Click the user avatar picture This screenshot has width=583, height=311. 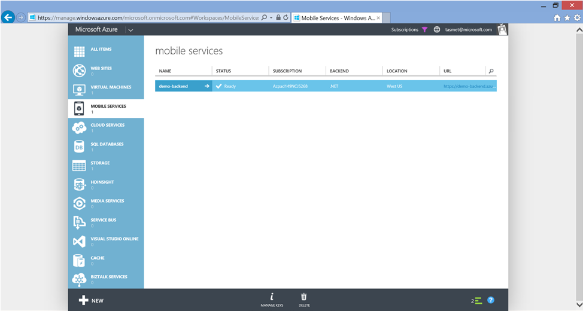click(x=502, y=29)
